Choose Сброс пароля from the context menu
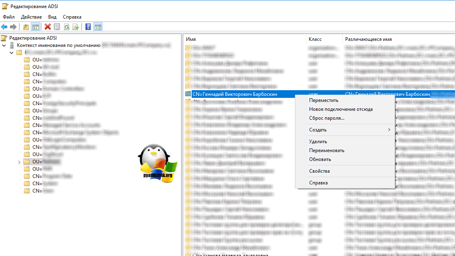455x256 pixels. (x=327, y=118)
